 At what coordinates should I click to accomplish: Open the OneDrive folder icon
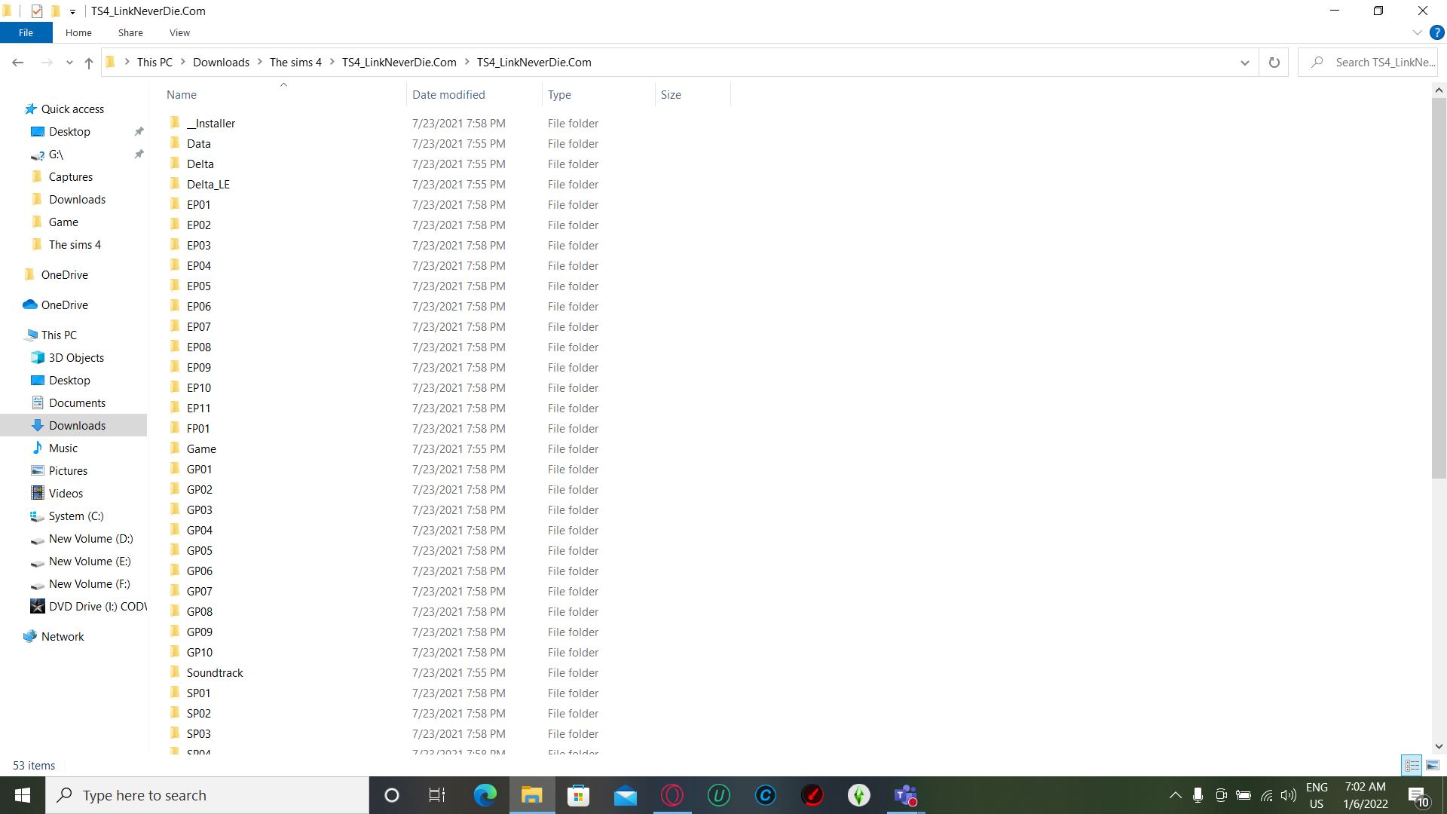pyautogui.click(x=63, y=274)
